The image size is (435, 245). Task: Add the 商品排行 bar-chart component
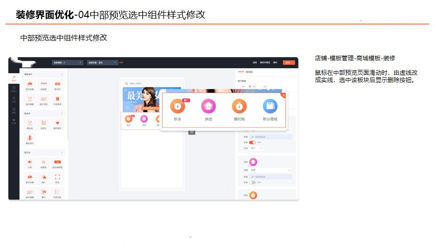point(30,139)
